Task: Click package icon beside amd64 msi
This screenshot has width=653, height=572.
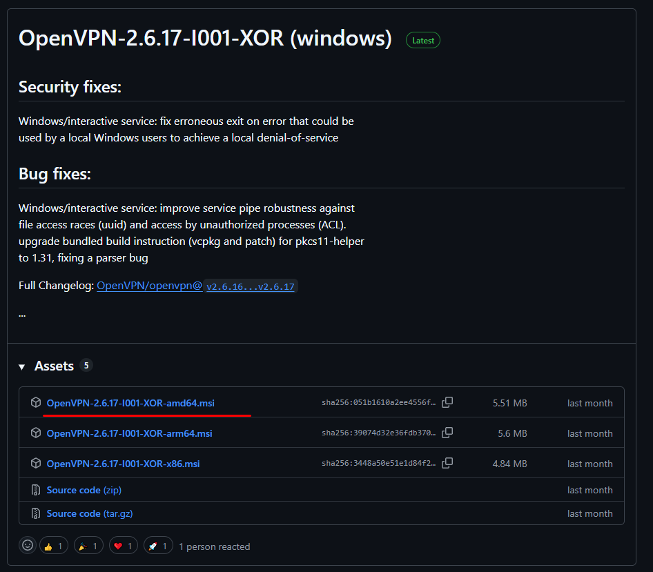Action: (36, 403)
